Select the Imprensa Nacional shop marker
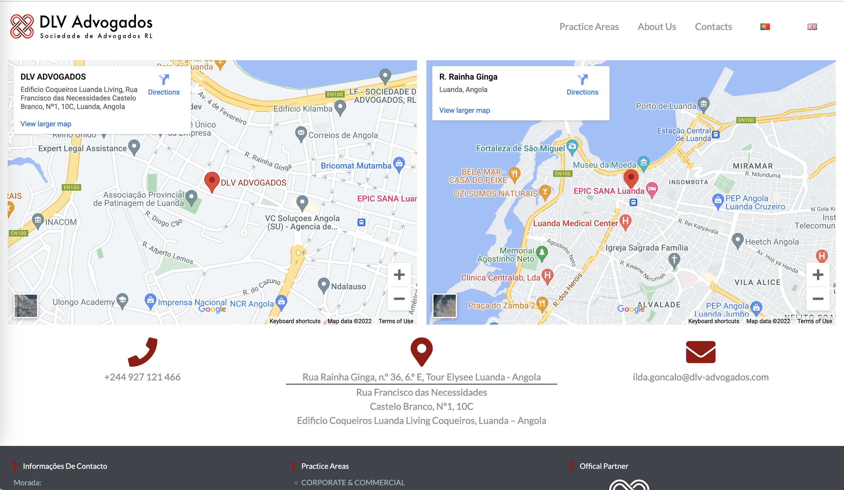 pyautogui.click(x=150, y=302)
